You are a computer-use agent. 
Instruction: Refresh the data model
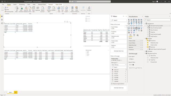pyautogui.click(x=54, y=9)
